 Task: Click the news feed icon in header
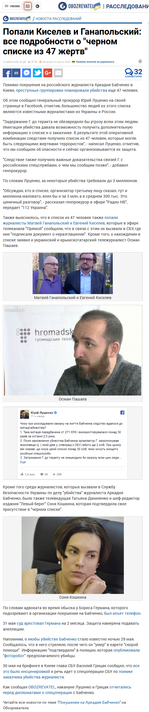28,6
